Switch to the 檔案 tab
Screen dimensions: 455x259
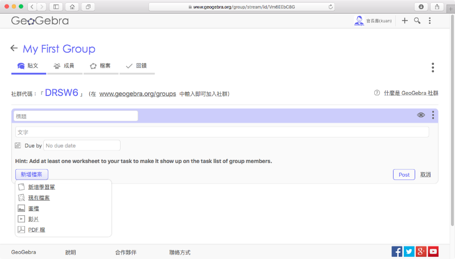101,66
